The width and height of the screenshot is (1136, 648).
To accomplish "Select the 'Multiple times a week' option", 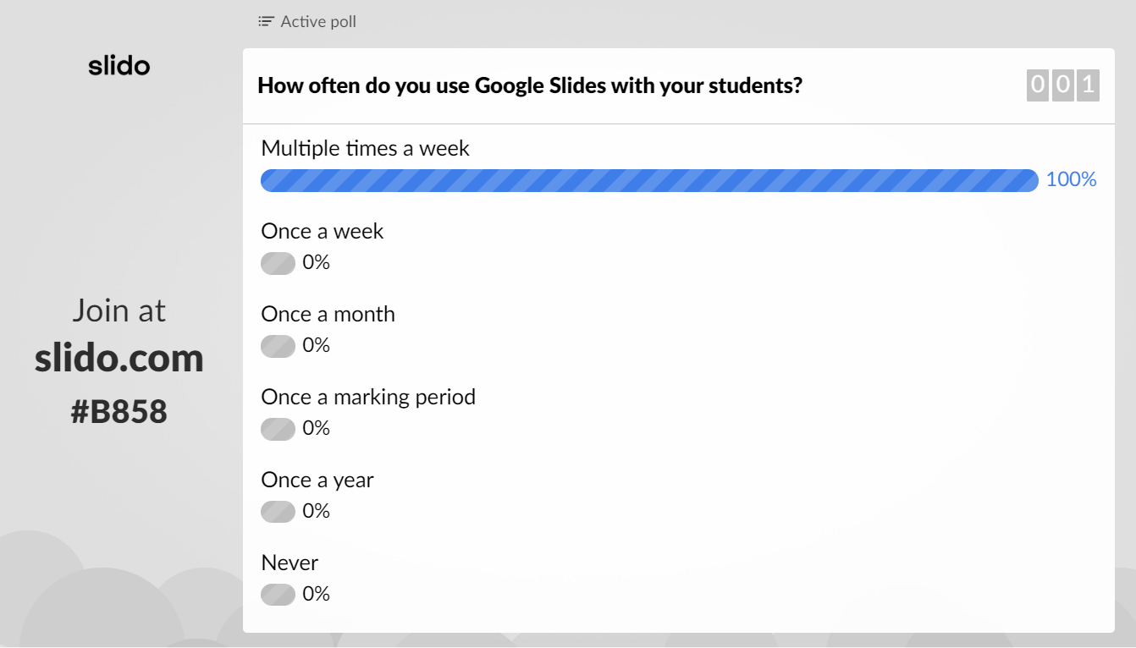I will [366, 148].
